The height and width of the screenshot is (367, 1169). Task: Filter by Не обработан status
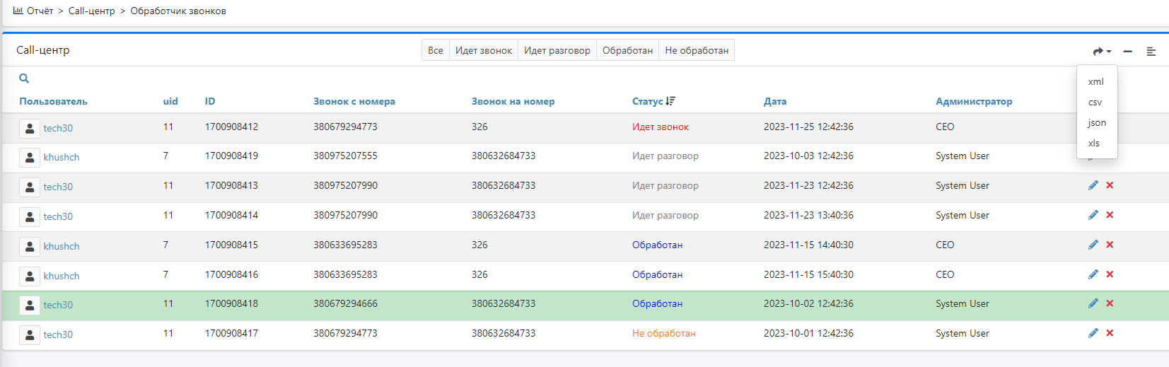(x=696, y=50)
